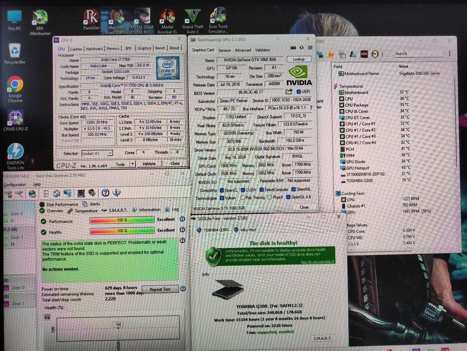The height and width of the screenshot is (351, 467).
Task: Click AIDA64 round gauge toolbar icon
Action: 375,54
